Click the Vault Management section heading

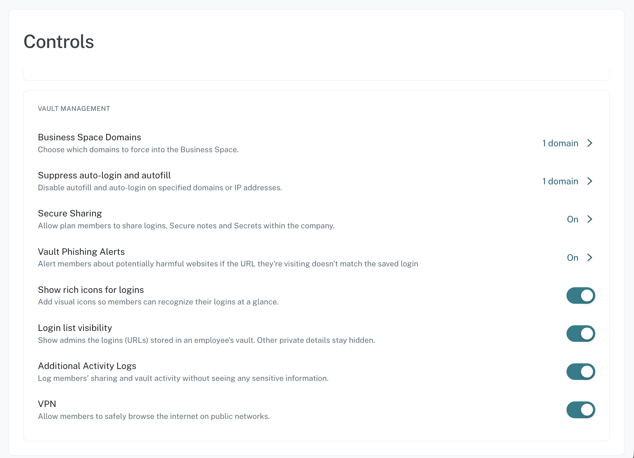pyautogui.click(x=74, y=109)
